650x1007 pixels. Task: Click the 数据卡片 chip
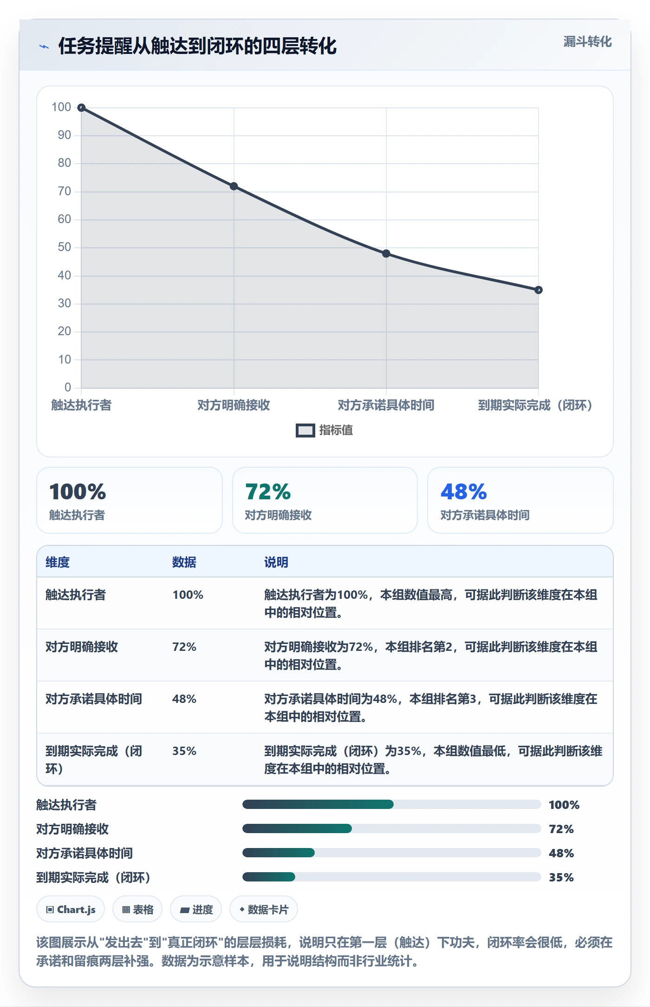coord(264,909)
